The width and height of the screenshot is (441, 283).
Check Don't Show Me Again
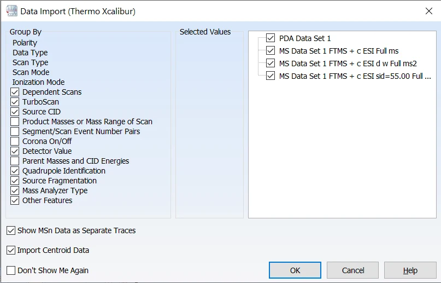11,270
